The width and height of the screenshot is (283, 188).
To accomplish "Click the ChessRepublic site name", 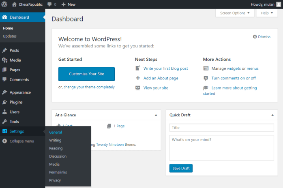I will [30, 4].
